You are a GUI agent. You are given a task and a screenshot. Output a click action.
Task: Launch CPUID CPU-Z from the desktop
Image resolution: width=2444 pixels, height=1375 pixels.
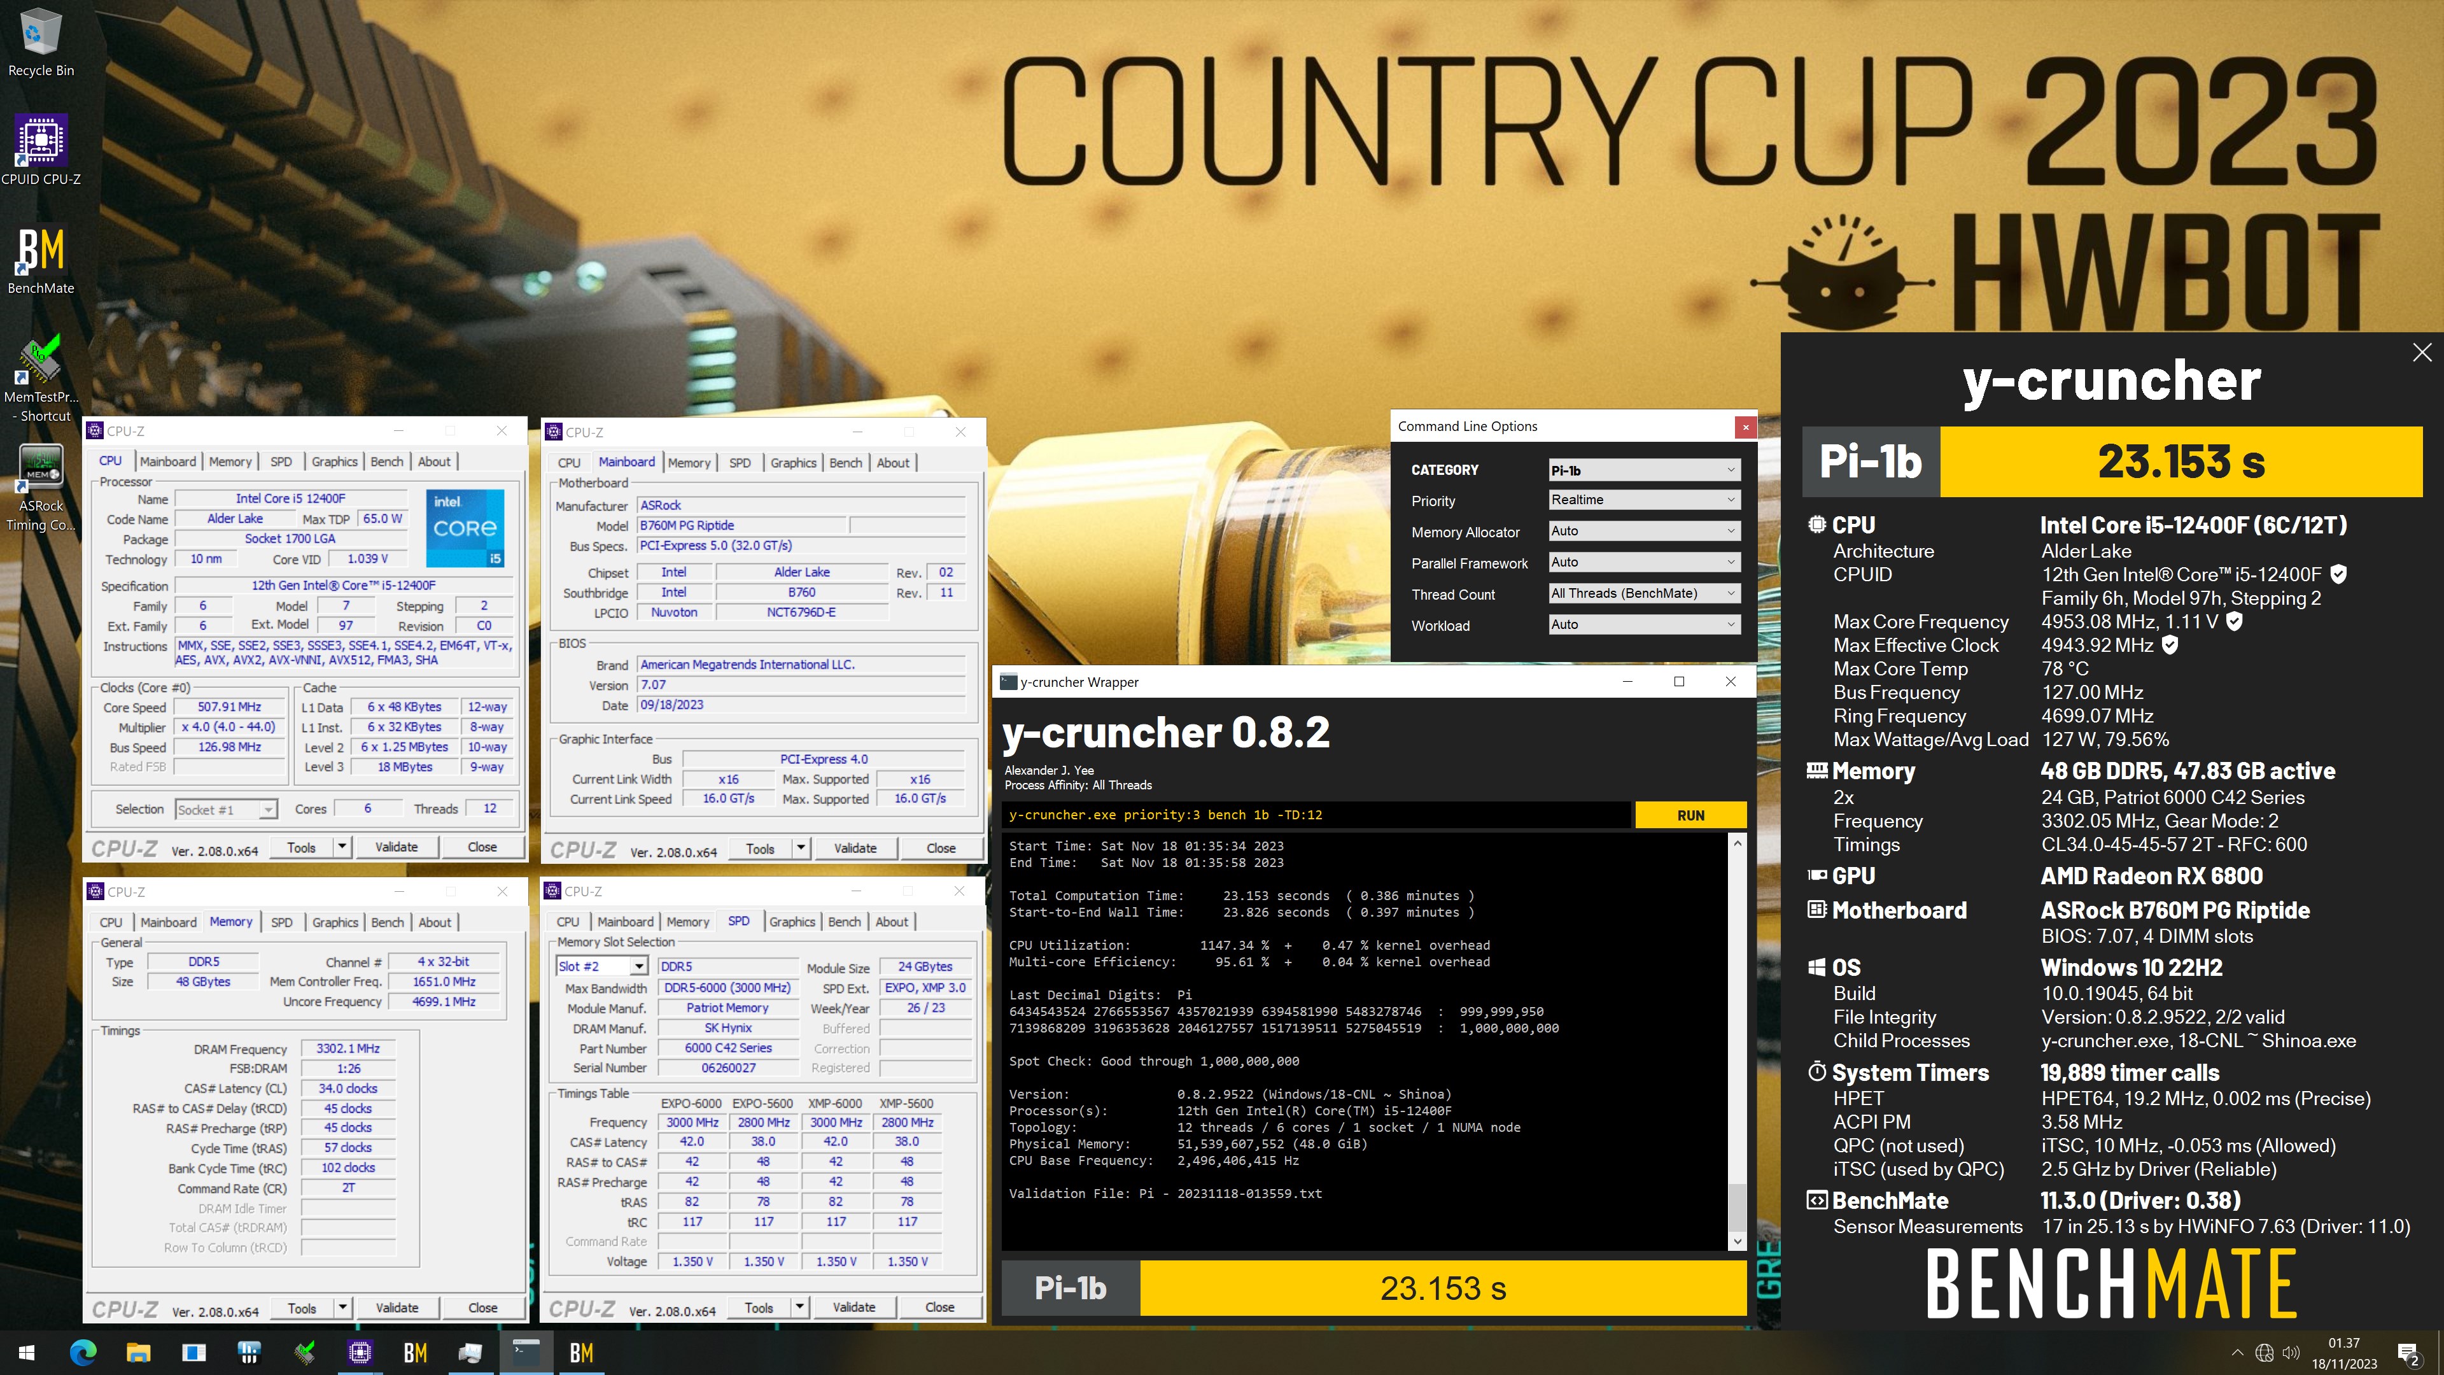pyautogui.click(x=41, y=150)
